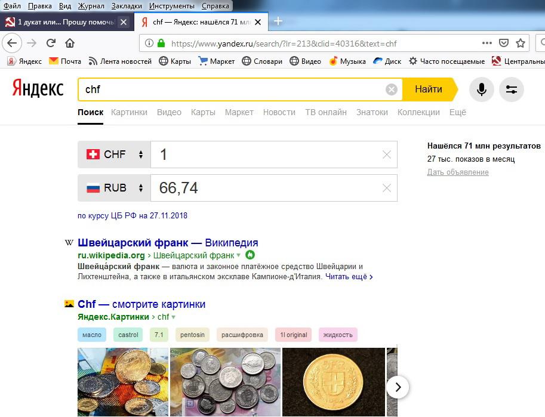This screenshot has height=417, width=545.
Task: Open the Диск bookmark
Action: (x=387, y=61)
